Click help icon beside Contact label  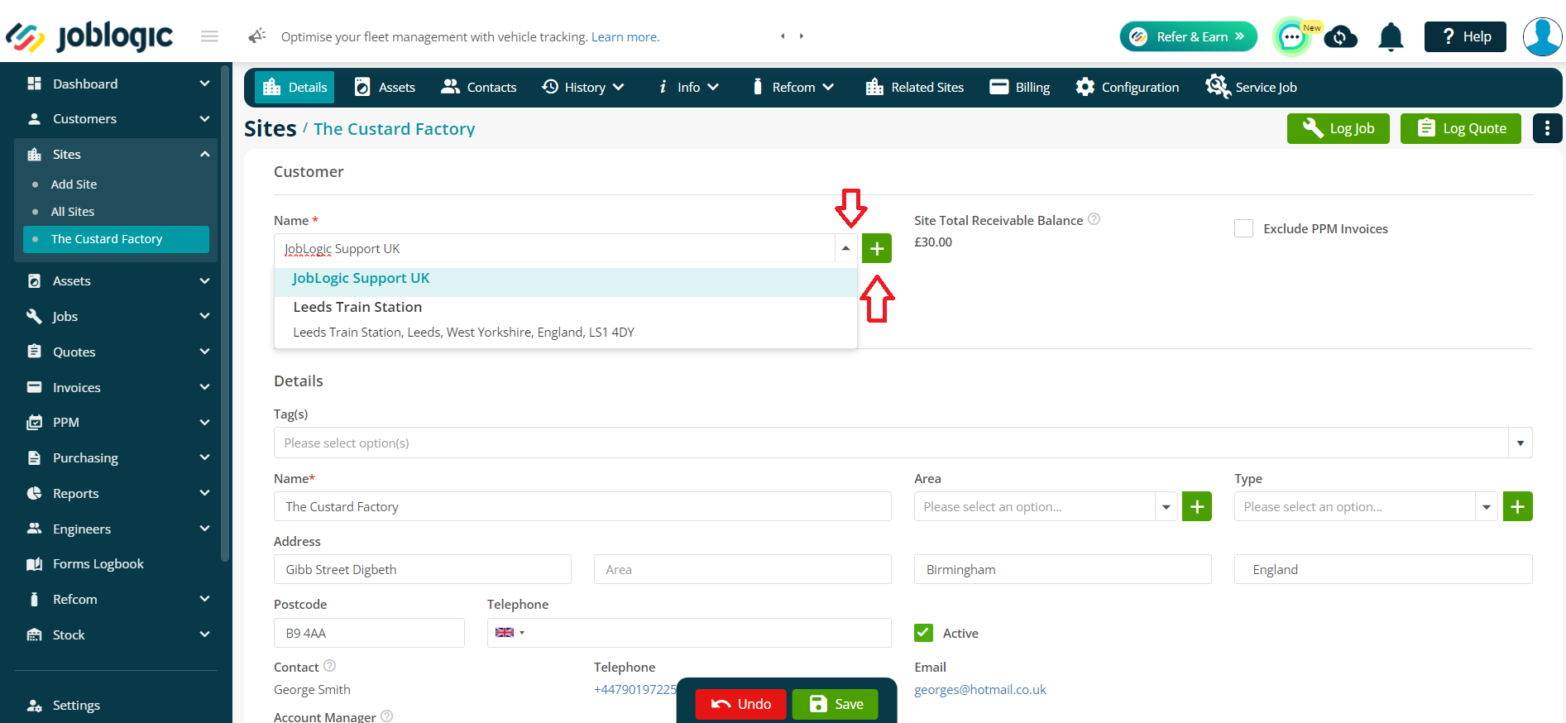coord(329,666)
